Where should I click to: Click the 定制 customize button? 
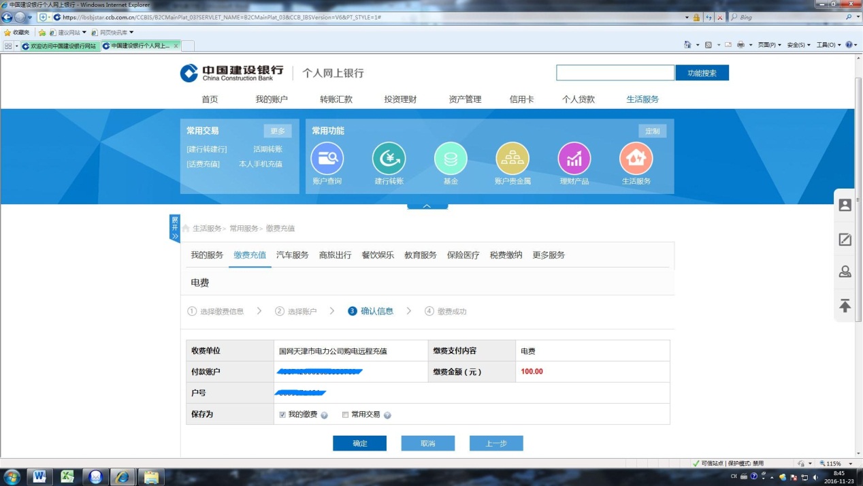[653, 131]
